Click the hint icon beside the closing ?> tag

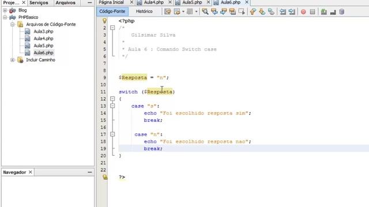pyautogui.click(x=105, y=177)
